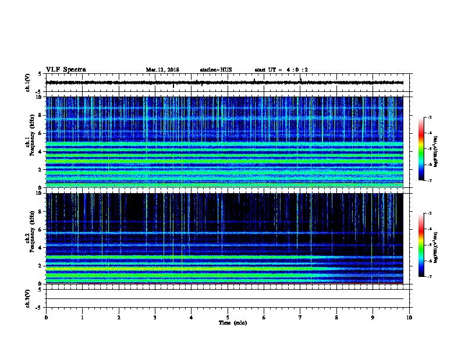
Task: Click tick label "7" on the time axis
Action: pos(300,317)
